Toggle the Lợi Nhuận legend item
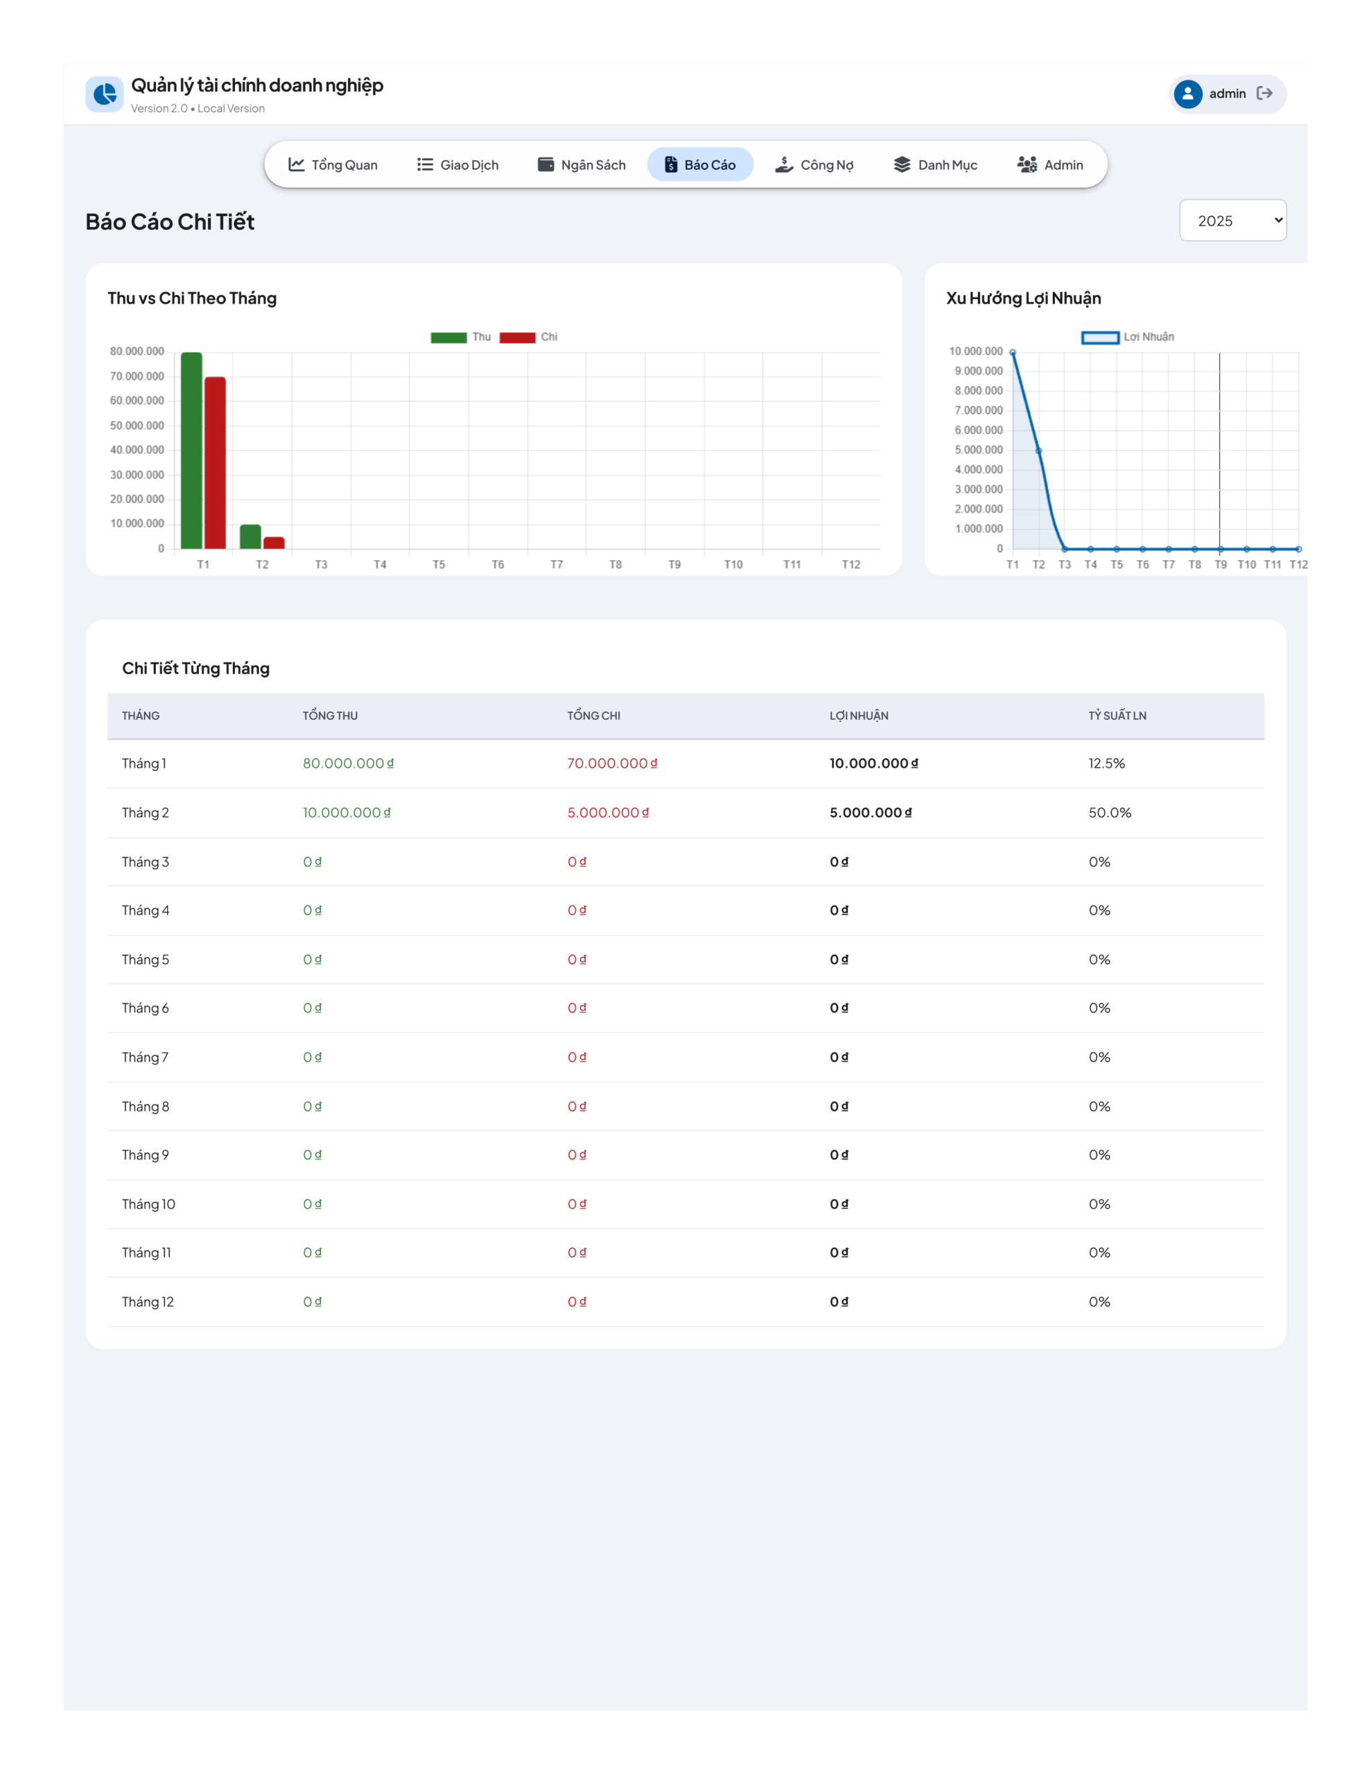The width and height of the screenshot is (1371, 1774). pos(1127,337)
